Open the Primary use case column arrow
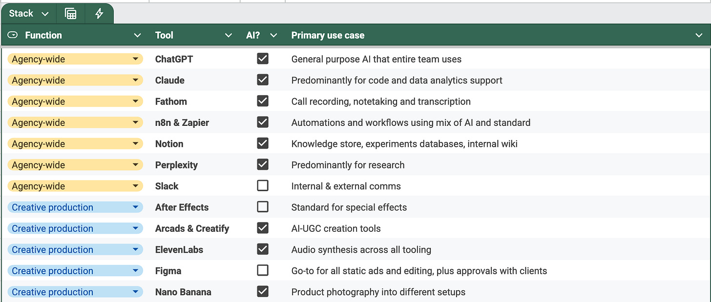Viewport: 711px width, 302px height. click(x=698, y=35)
